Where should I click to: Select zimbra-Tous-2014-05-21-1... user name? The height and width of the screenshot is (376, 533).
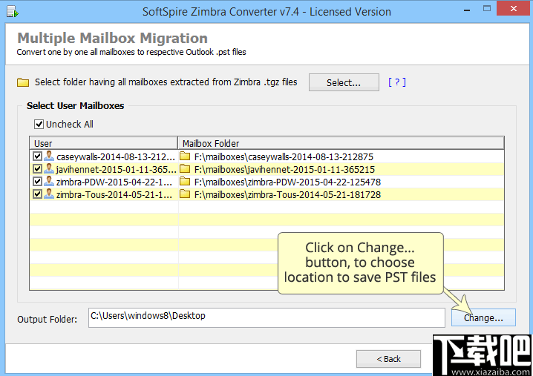tap(114, 194)
